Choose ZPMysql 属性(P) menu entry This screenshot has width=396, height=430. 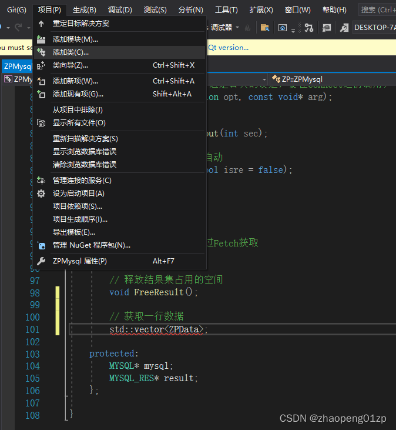point(120,261)
